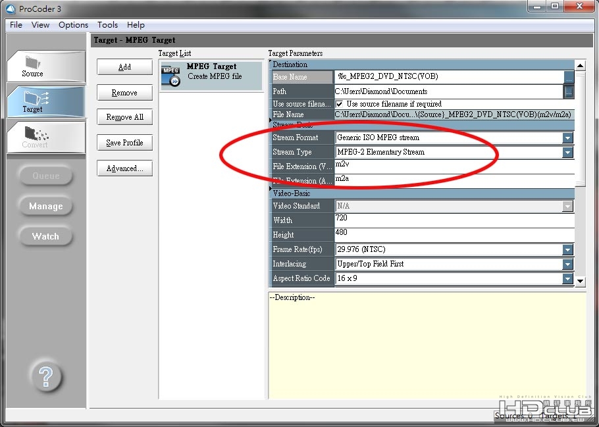Click browse button beside Base Name

tap(569, 77)
